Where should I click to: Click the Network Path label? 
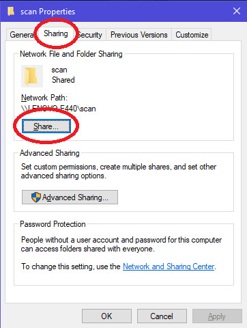[44, 98]
